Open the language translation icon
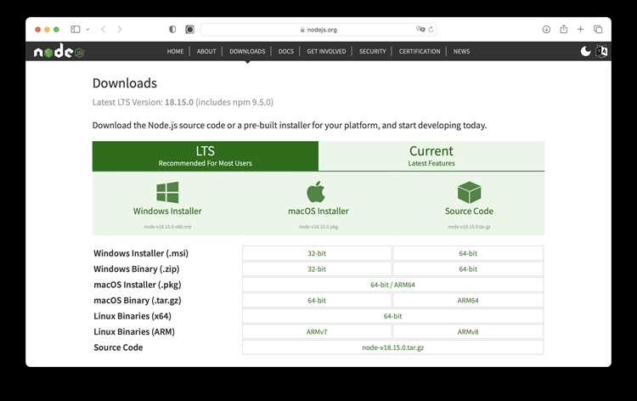The image size is (637, 401). [x=601, y=51]
